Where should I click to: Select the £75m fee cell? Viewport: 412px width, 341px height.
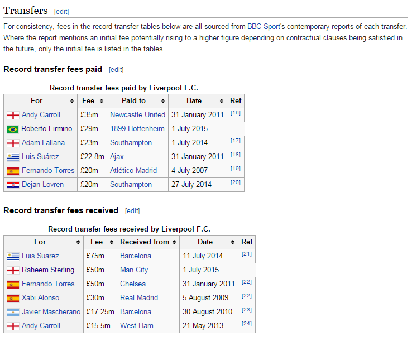[x=100, y=256]
